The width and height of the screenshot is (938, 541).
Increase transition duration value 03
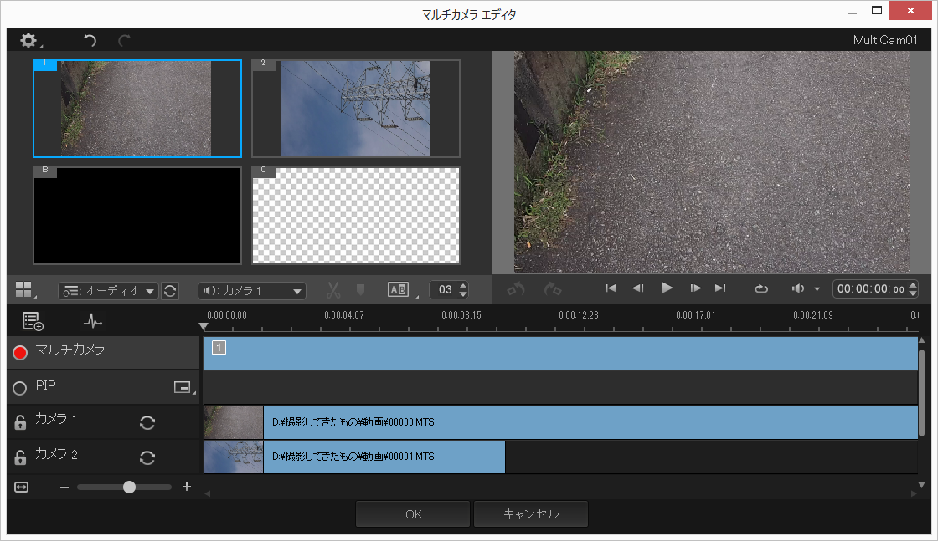[464, 286]
